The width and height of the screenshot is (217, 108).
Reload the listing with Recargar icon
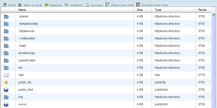pos(88,5)
